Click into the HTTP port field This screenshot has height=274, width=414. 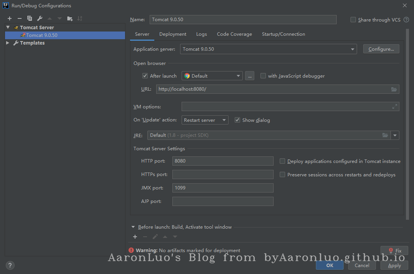click(x=222, y=161)
